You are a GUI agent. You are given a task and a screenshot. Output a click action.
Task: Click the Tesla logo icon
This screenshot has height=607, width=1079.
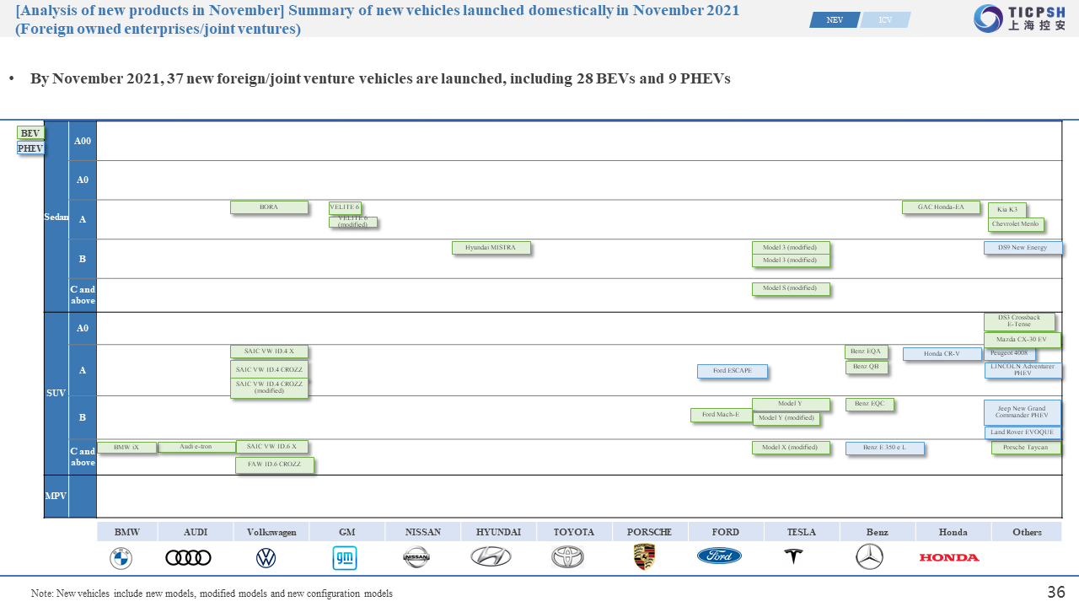coord(793,557)
